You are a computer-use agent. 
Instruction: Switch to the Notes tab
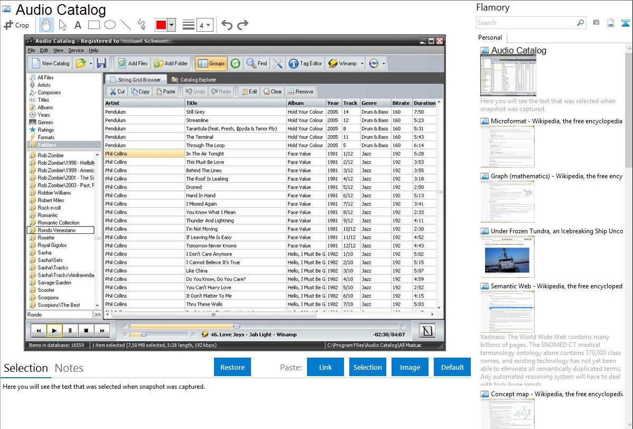click(x=69, y=368)
